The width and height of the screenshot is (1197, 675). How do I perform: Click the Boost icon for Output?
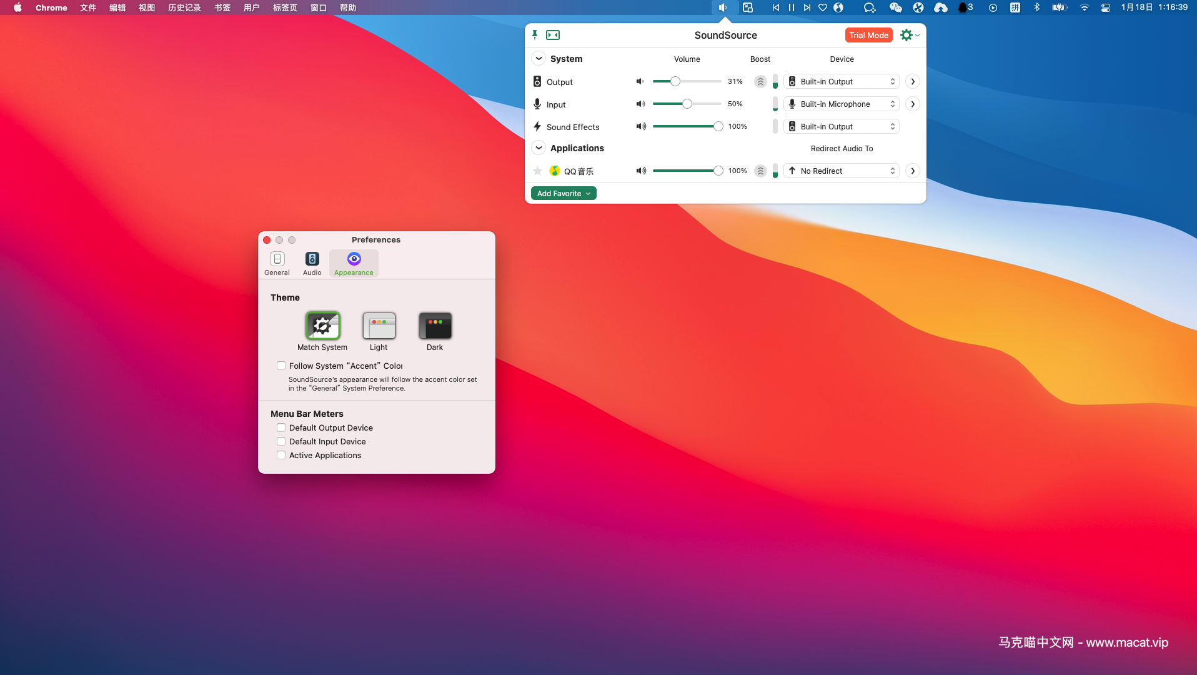tap(760, 81)
